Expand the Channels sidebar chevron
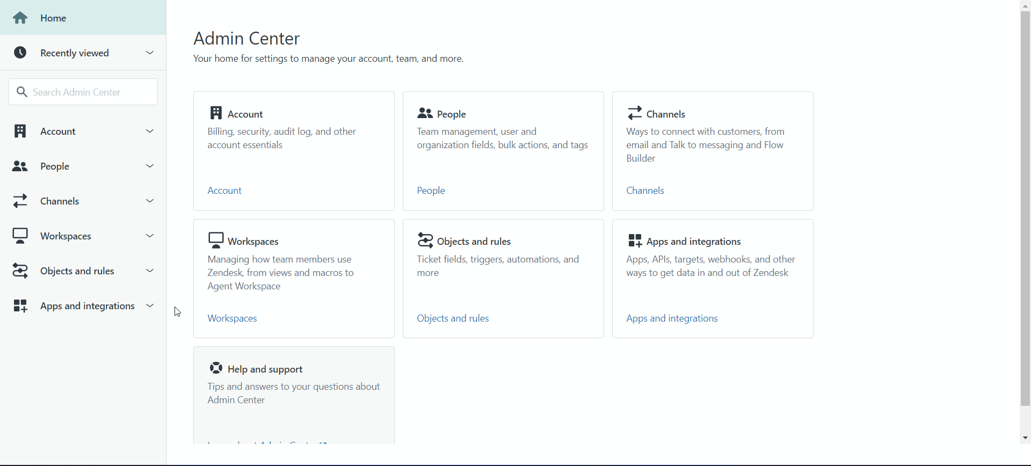1031x466 pixels. pos(150,201)
